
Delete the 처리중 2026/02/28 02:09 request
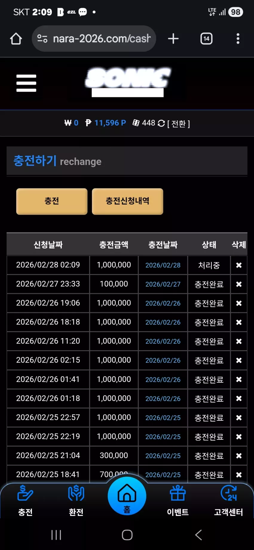[x=239, y=265]
